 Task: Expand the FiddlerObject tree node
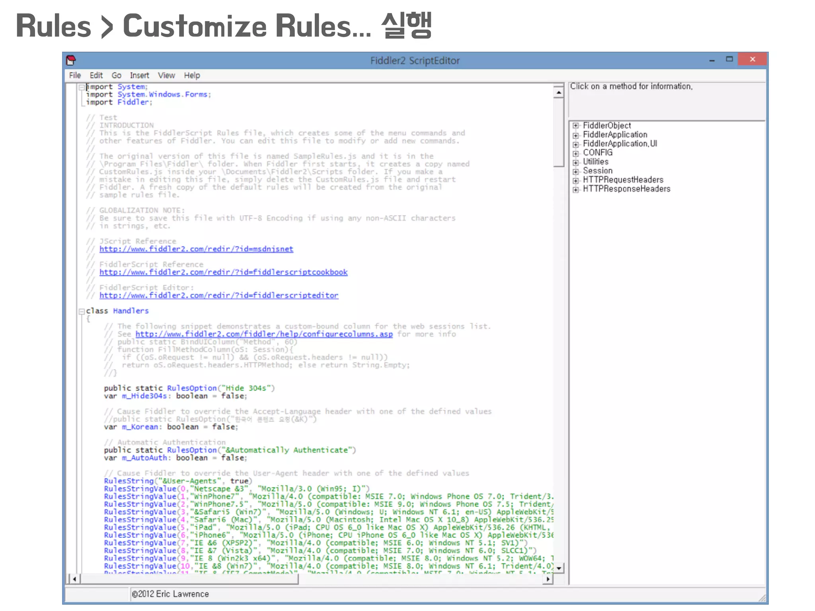coord(575,126)
